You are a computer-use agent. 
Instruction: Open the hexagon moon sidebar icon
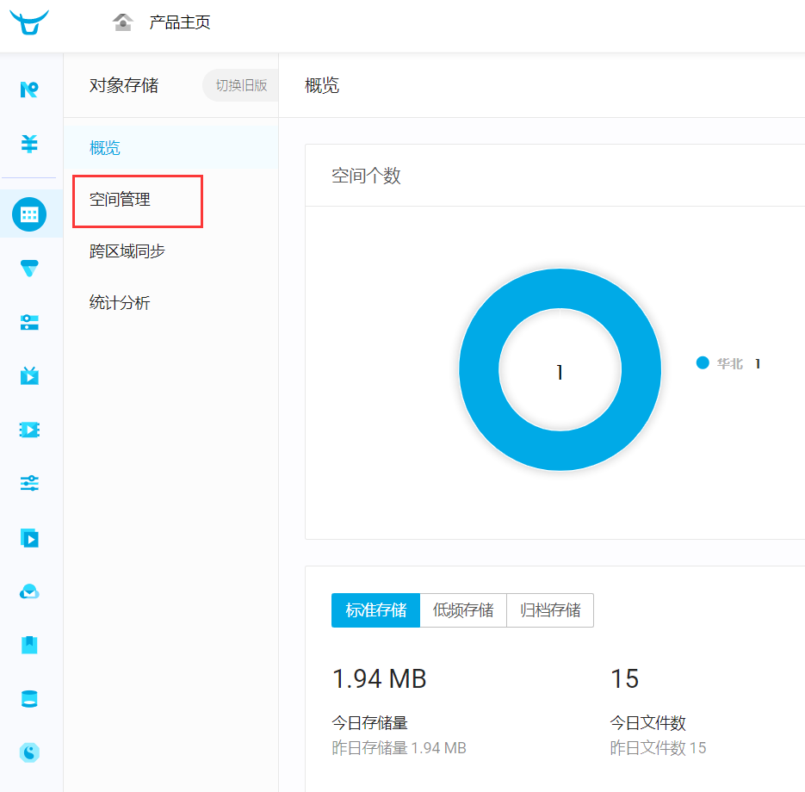[29, 752]
